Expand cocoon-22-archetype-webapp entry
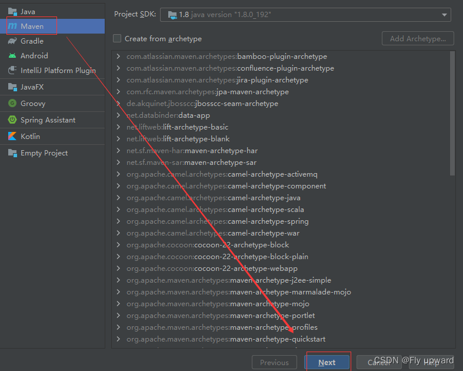Viewport: 463px width, 371px height. pos(118,268)
